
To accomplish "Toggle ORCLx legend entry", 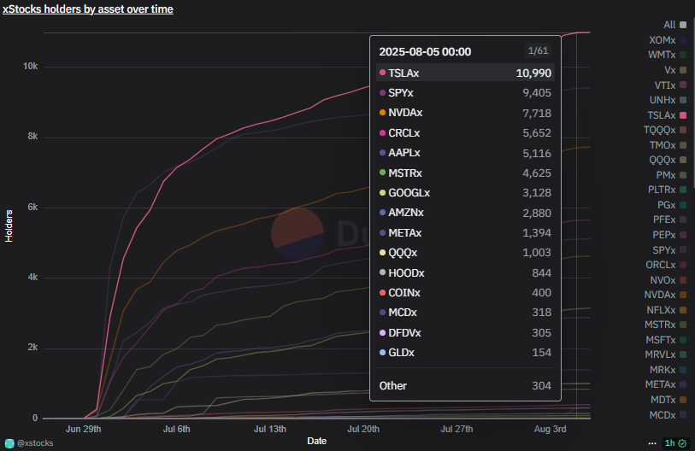I will [x=666, y=265].
